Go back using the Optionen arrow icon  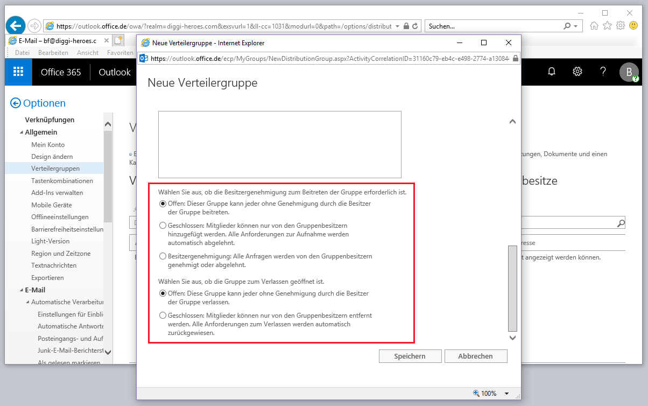click(x=16, y=103)
